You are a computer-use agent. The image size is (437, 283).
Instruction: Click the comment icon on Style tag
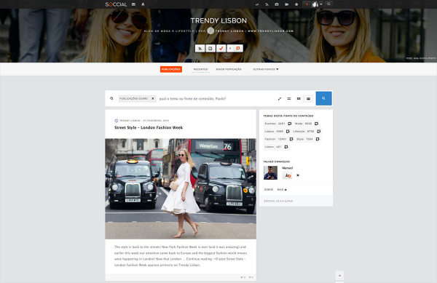(318, 139)
